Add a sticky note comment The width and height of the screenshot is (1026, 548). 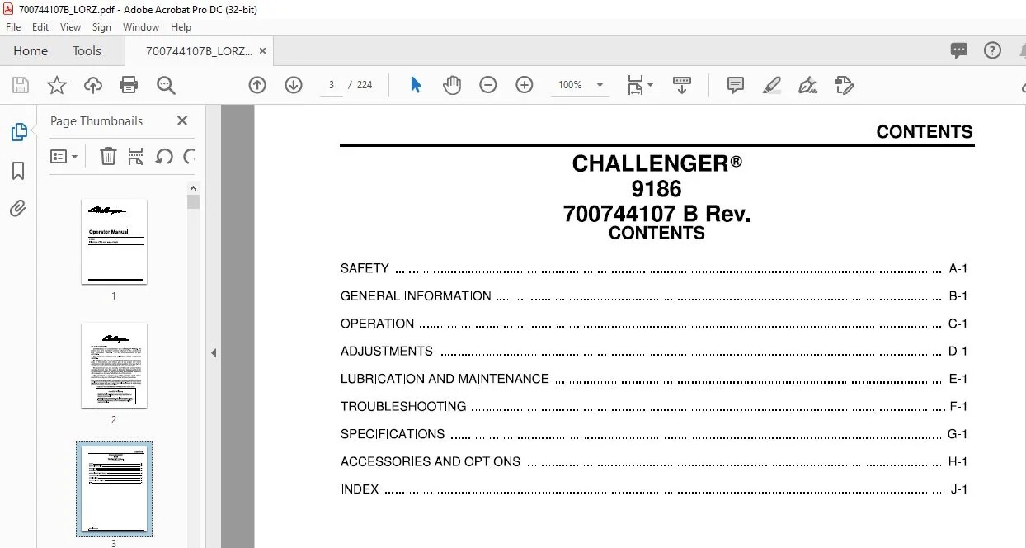[x=736, y=85]
